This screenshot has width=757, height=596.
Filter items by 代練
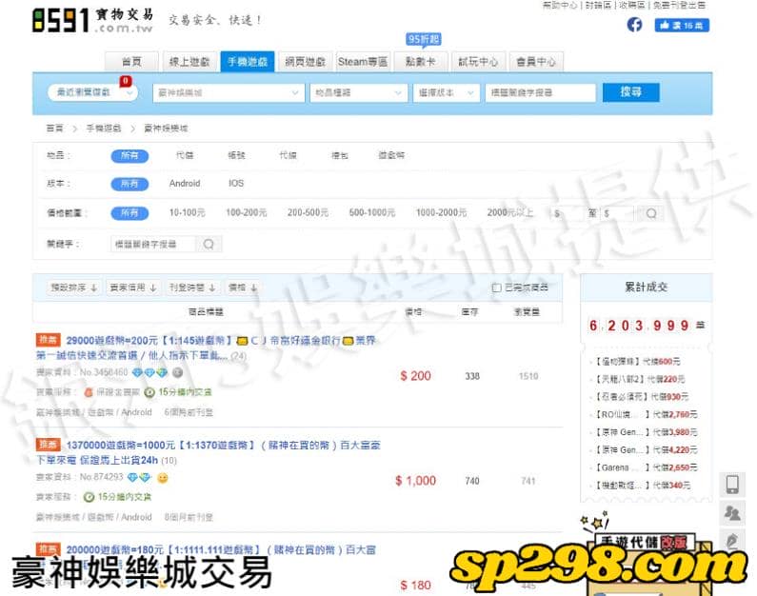pos(288,155)
